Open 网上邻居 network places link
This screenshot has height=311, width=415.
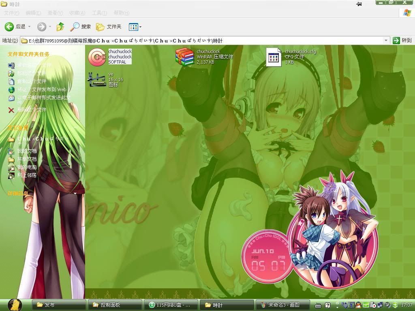click(x=27, y=175)
